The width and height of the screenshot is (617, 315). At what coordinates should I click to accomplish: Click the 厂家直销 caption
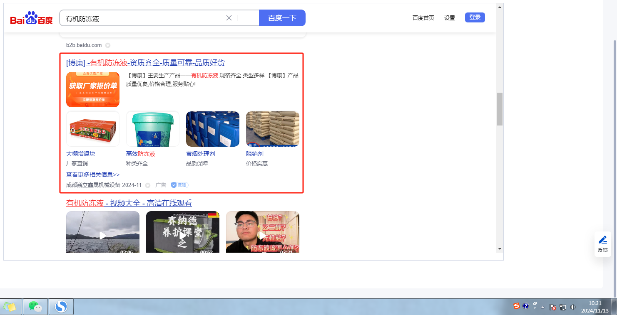click(77, 164)
